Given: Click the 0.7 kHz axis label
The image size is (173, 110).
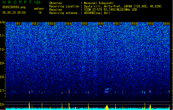Looking at the screenshot, I should (2, 91).
